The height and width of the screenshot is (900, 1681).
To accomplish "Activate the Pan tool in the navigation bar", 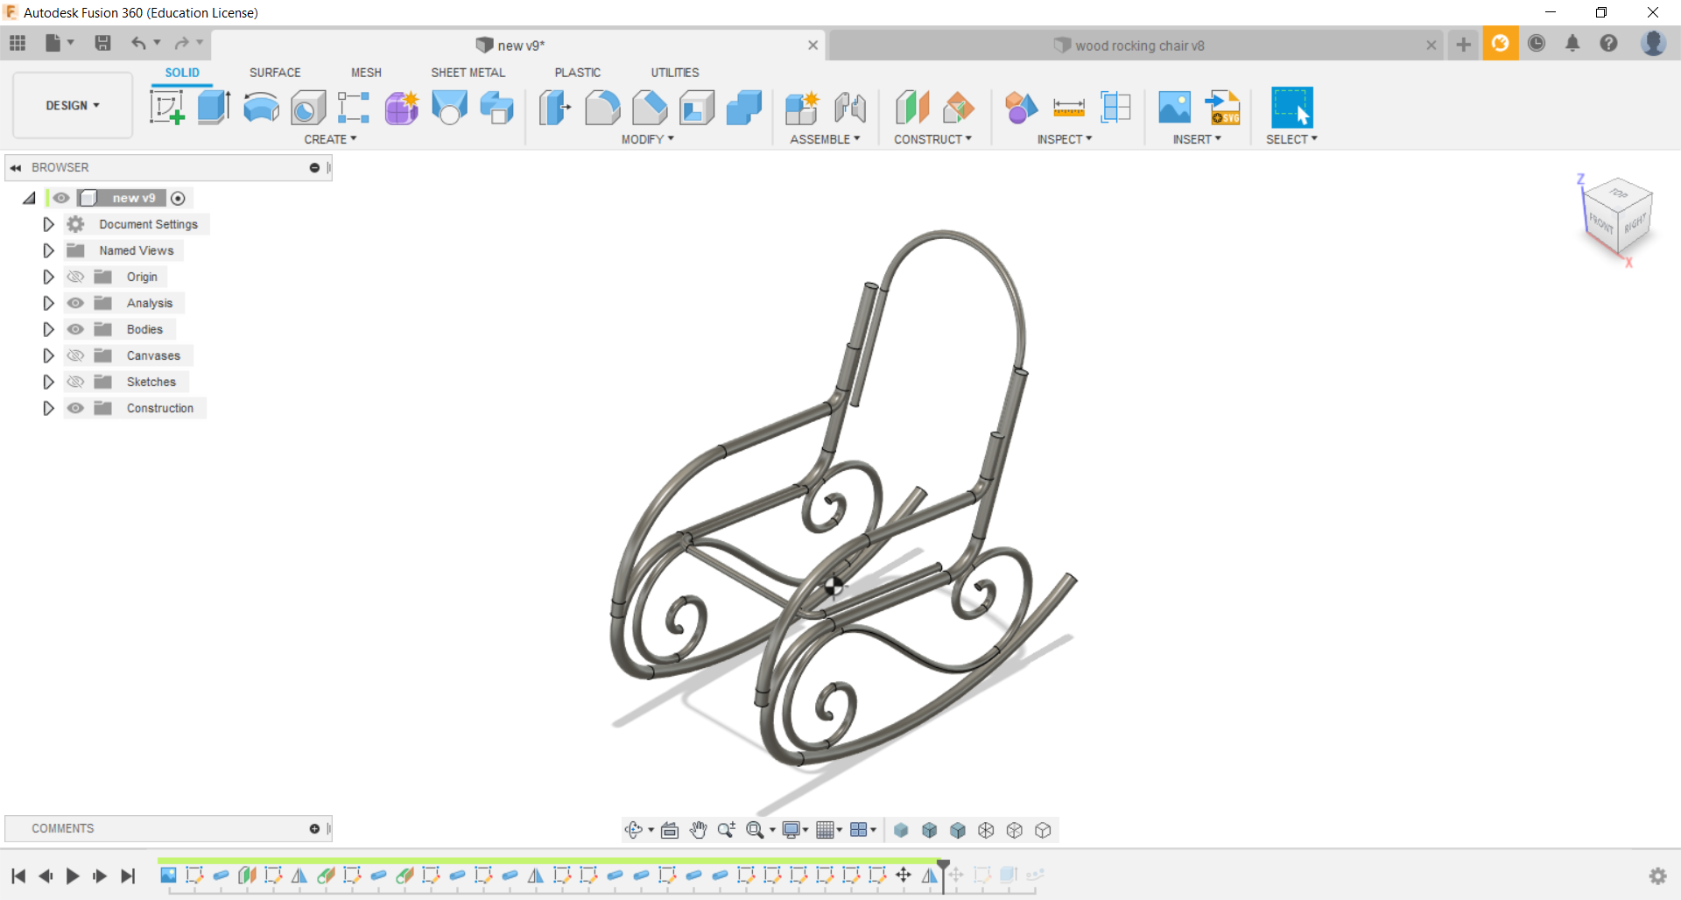I will [699, 830].
